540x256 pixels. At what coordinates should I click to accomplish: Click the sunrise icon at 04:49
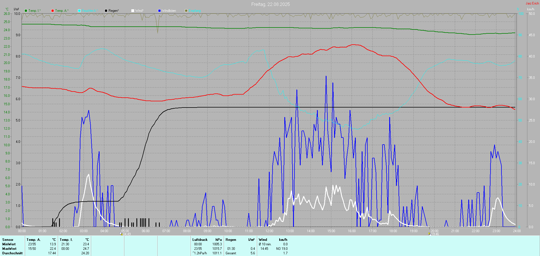coord(121,234)
